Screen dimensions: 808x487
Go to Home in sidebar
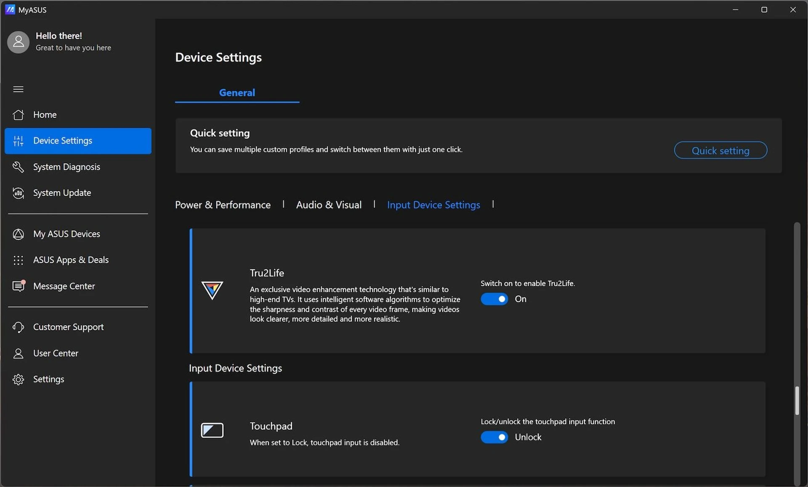tap(78, 115)
